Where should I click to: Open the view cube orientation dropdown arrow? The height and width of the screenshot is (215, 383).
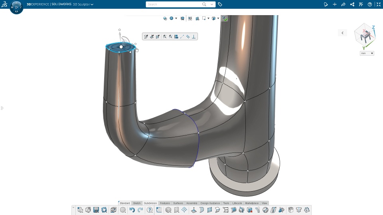[218, 18]
